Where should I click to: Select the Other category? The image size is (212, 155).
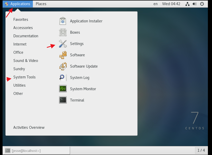click(x=18, y=94)
